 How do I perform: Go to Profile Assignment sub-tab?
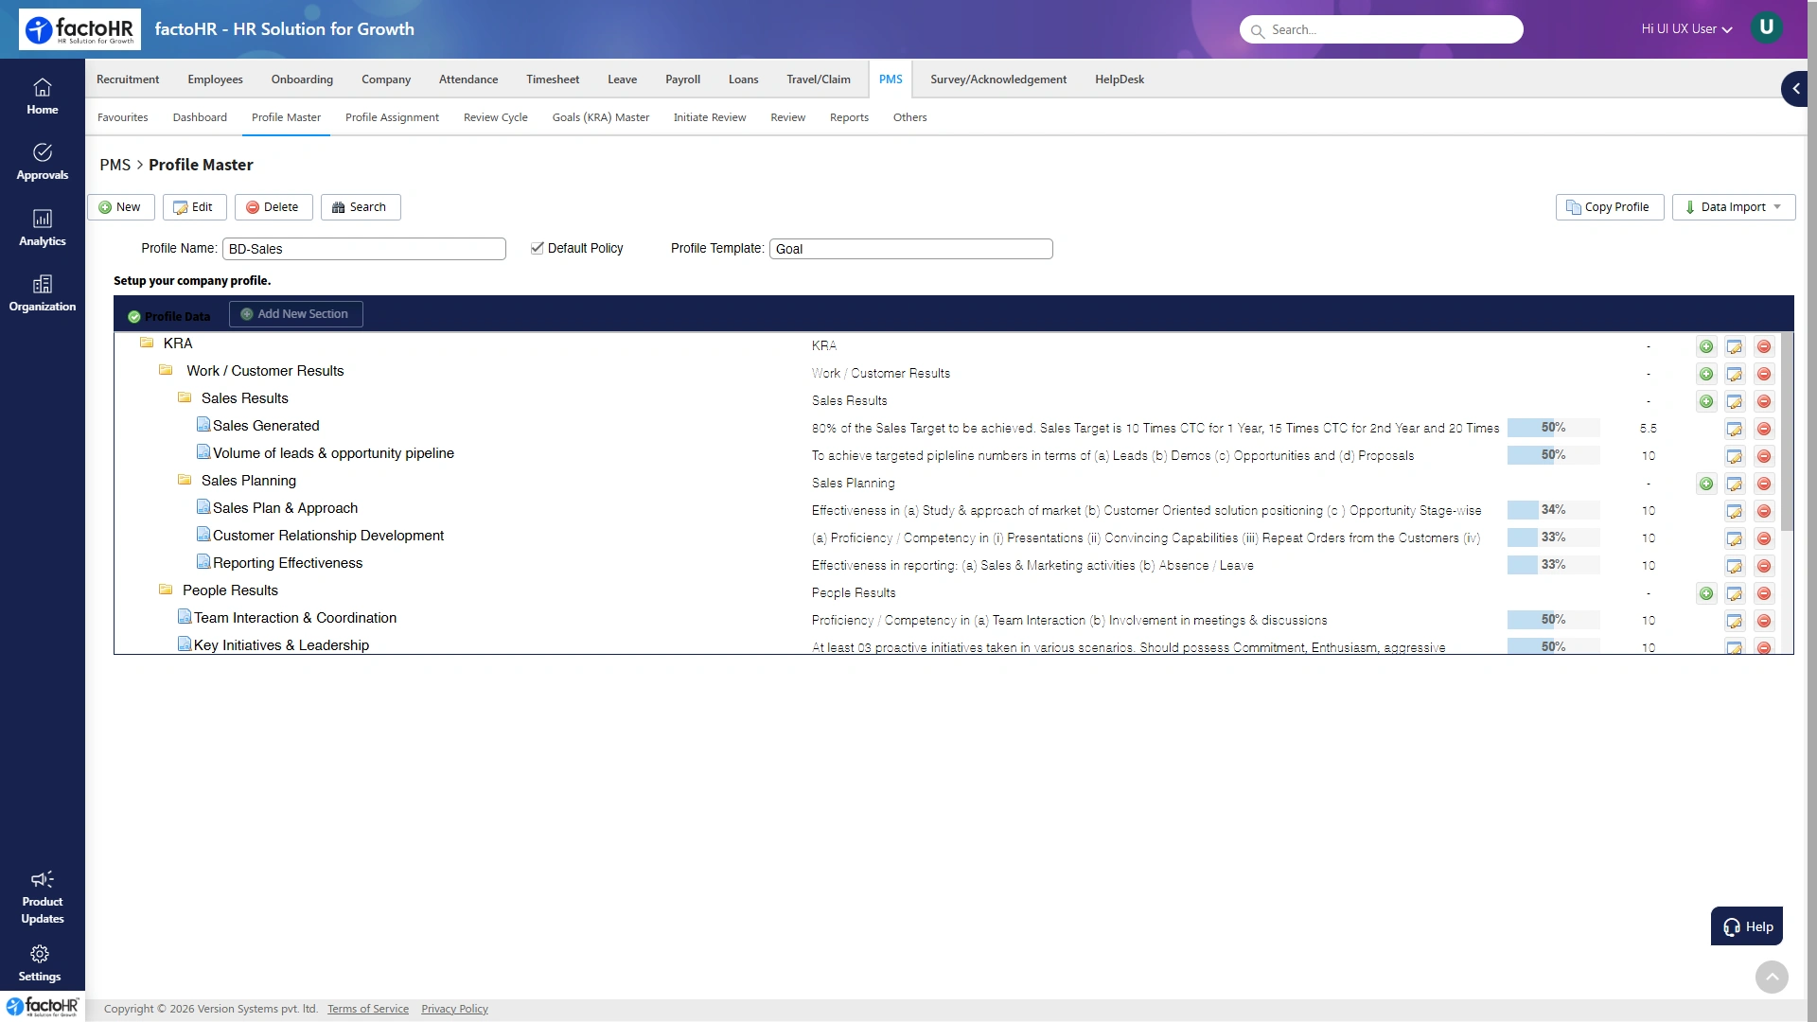392,117
